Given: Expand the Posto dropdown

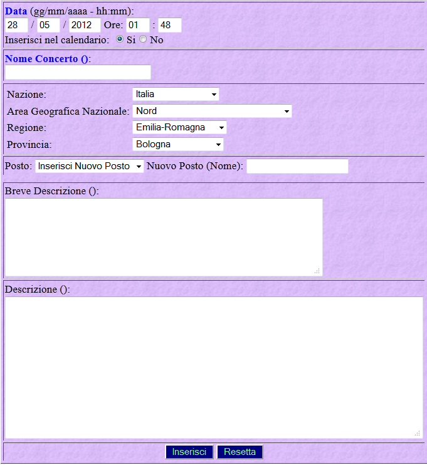Looking at the screenshot, I should (89, 166).
